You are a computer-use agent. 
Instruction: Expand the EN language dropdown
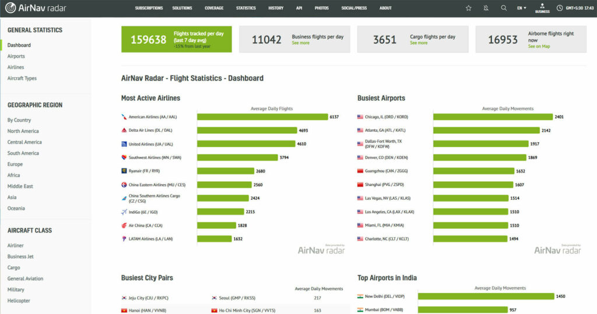(522, 8)
